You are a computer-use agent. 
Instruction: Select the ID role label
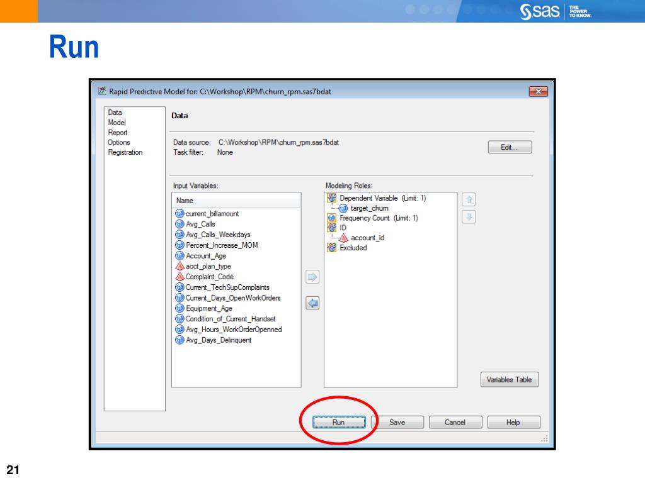pos(343,228)
